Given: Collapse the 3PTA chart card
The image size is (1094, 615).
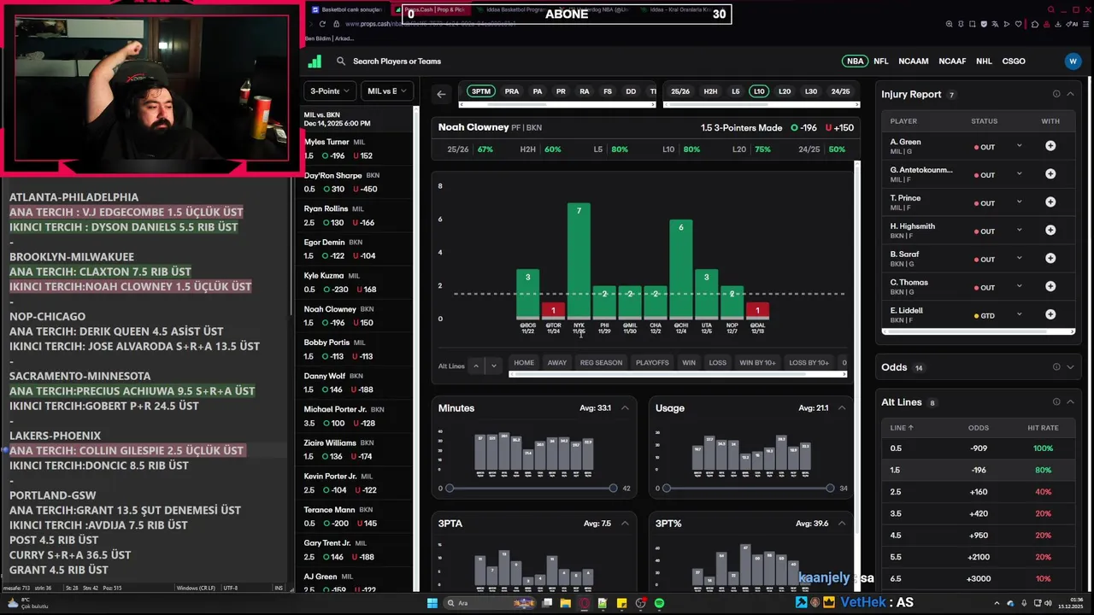Looking at the screenshot, I should point(625,524).
